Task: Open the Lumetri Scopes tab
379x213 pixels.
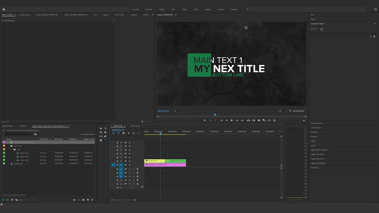Action: [x=24, y=15]
